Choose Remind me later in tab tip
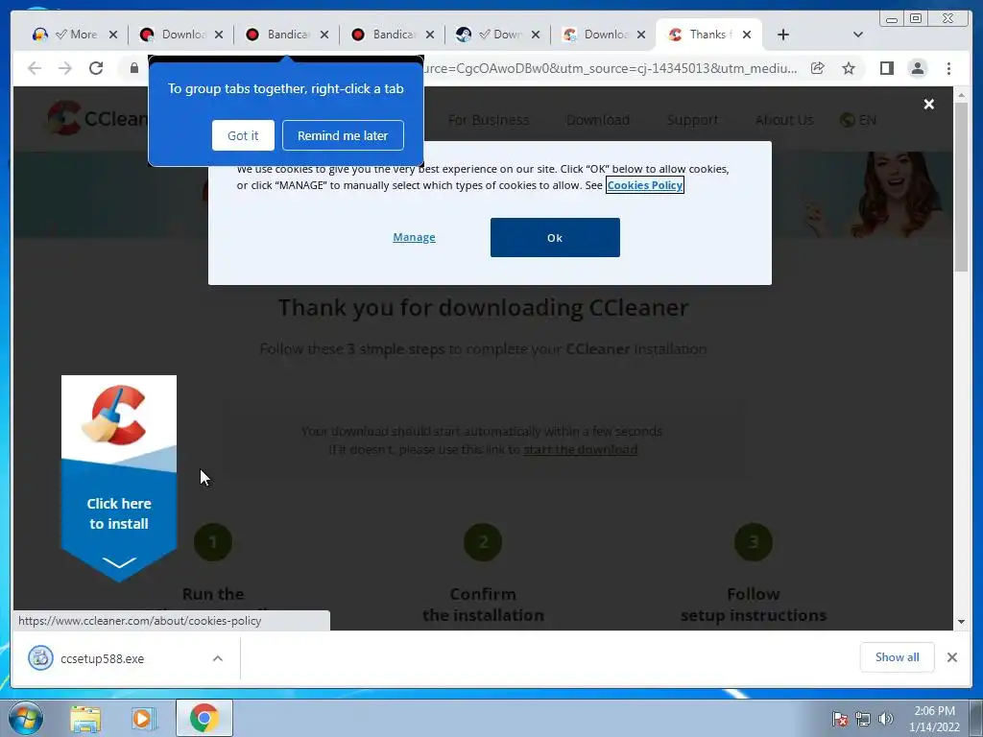 343,135
